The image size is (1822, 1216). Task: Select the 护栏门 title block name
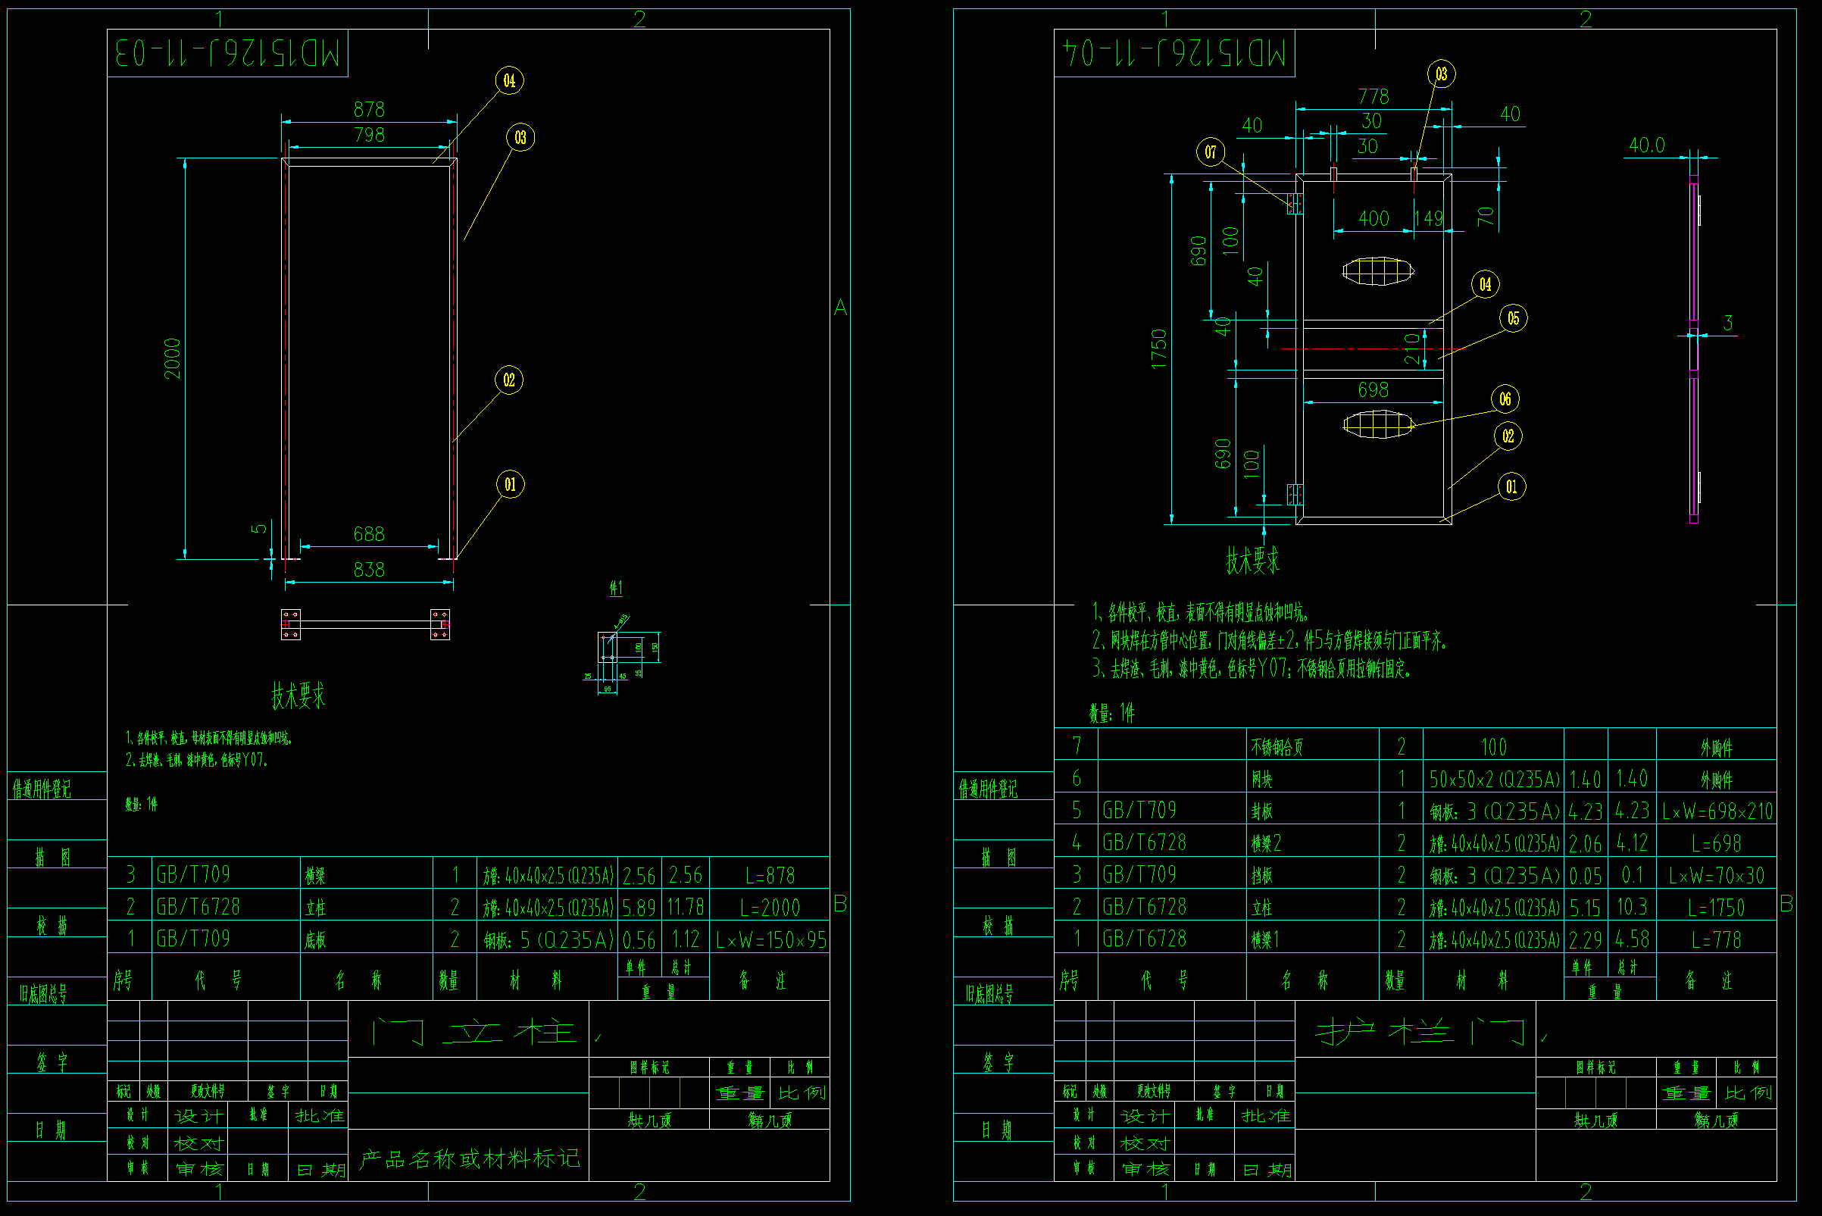pos(1419,1032)
